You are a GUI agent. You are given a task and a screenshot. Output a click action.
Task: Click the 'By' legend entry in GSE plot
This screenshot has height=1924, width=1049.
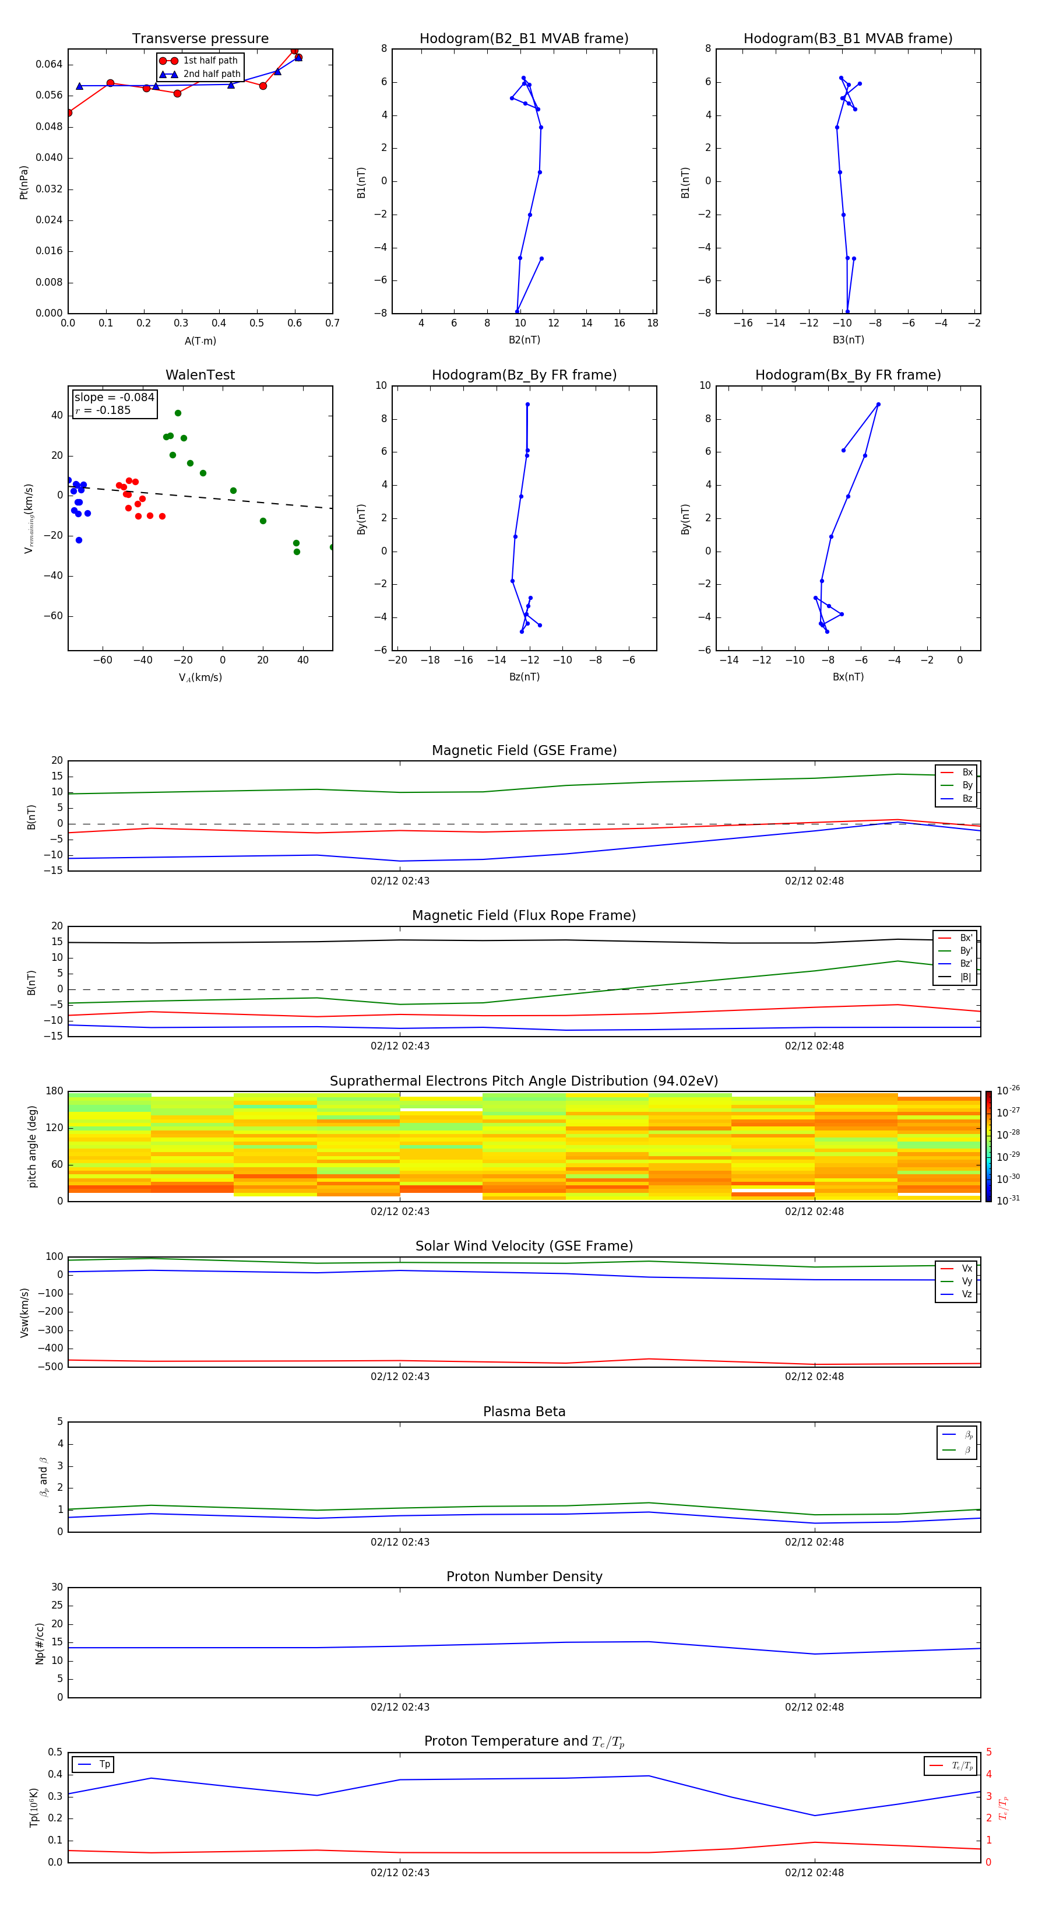click(956, 786)
